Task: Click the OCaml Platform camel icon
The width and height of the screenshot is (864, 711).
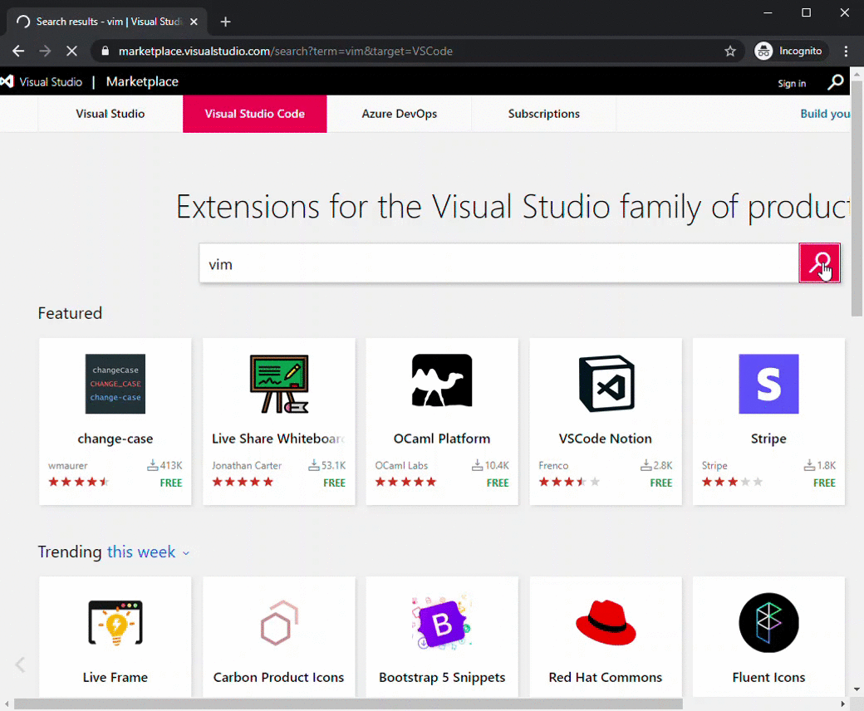Action: click(x=441, y=380)
